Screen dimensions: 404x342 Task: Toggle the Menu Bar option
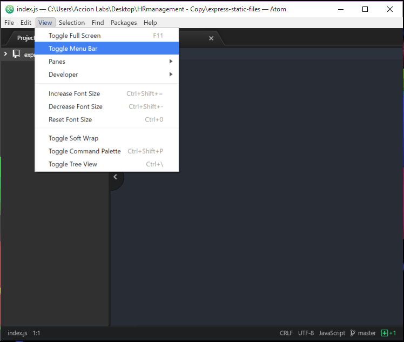(x=73, y=49)
